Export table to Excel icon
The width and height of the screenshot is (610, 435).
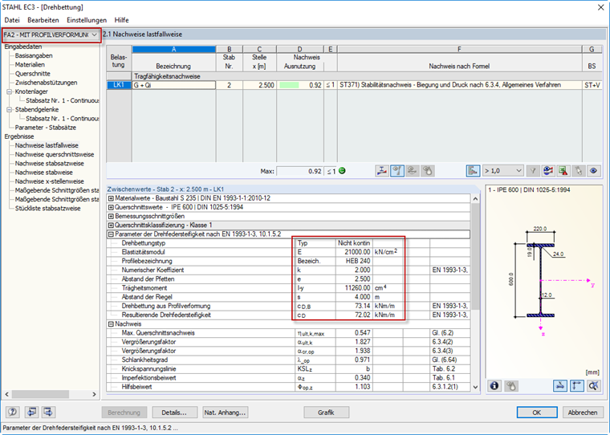click(x=563, y=171)
